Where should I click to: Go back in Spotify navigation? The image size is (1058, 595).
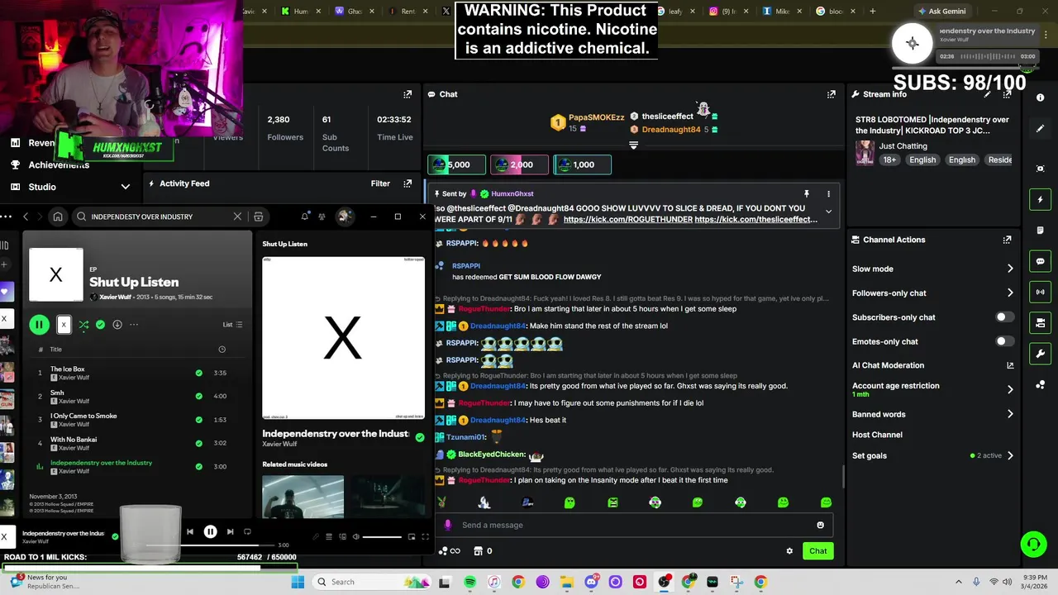26,217
